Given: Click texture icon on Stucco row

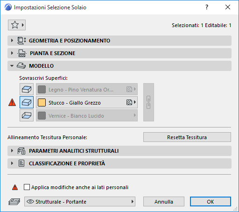Looking at the screenshot, I should pyautogui.click(x=129, y=102).
